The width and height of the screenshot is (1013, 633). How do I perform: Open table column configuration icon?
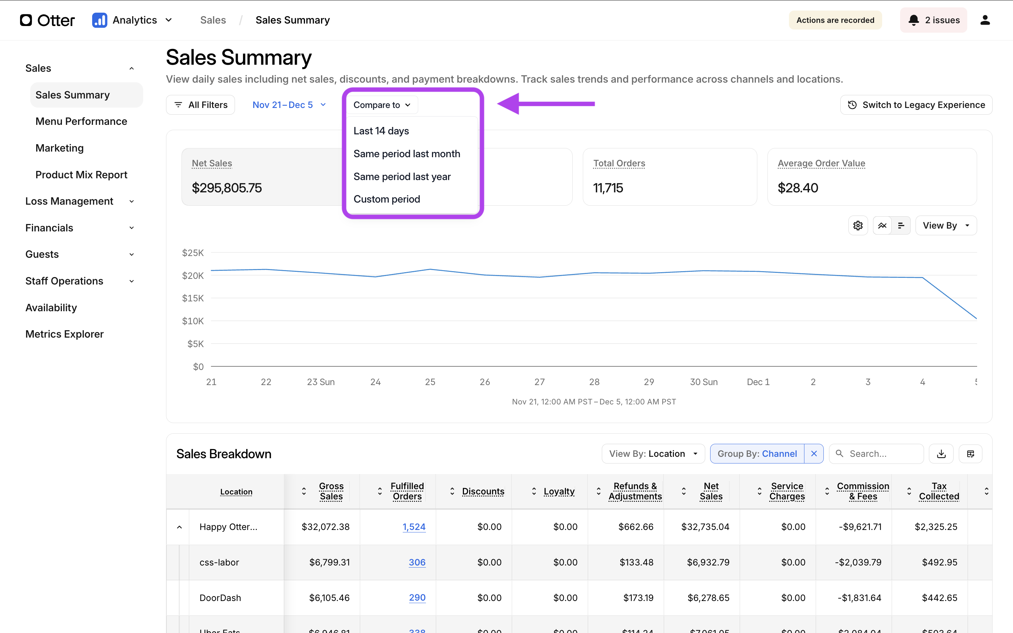coord(970,454)
